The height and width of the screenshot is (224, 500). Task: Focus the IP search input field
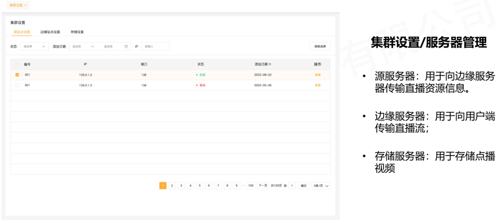point(156,46)
